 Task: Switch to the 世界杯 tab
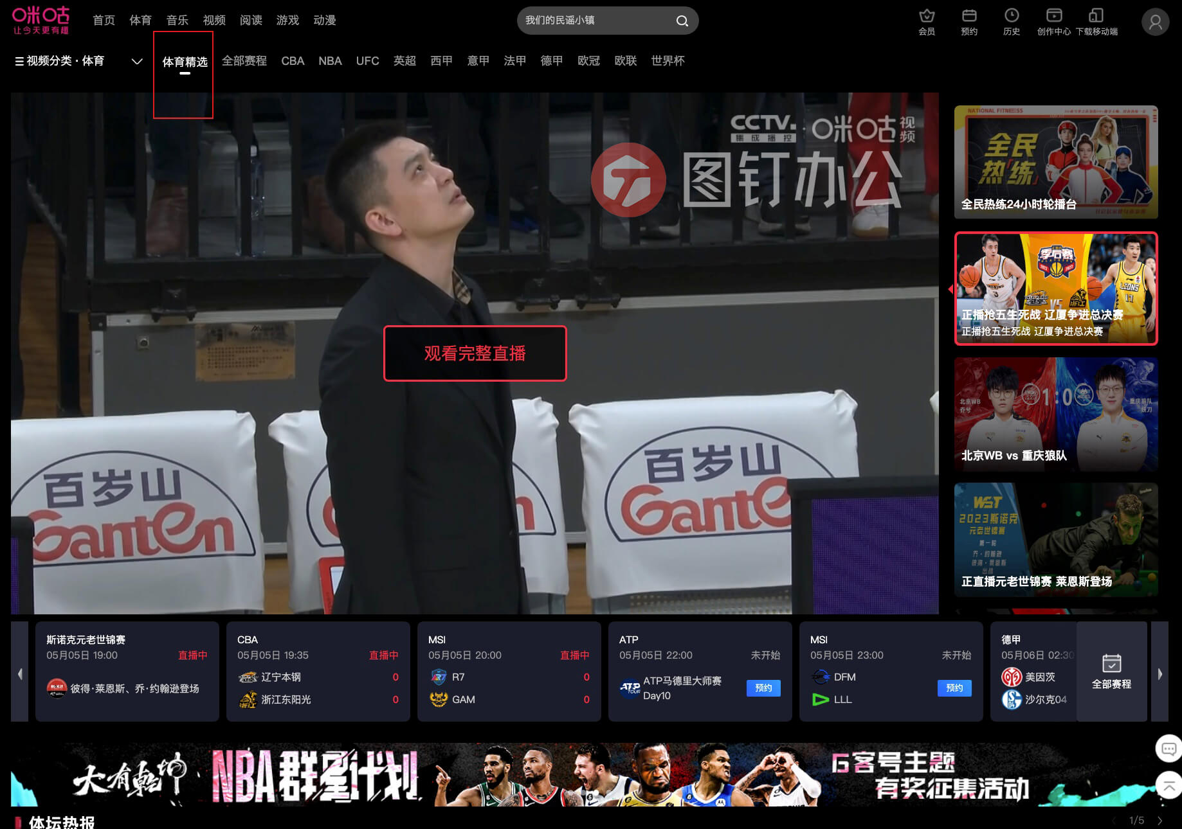pyautogui.click(x=668, y=61)
